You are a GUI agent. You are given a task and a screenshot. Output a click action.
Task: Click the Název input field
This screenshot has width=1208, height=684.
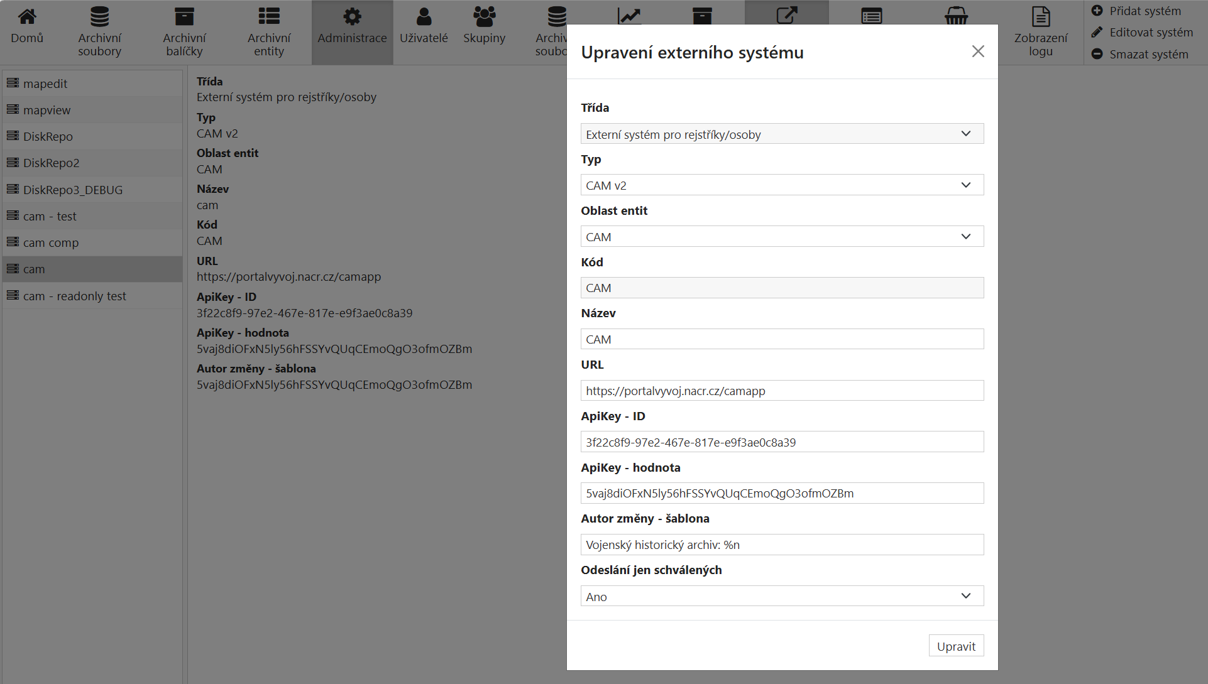tap(782, 339)
